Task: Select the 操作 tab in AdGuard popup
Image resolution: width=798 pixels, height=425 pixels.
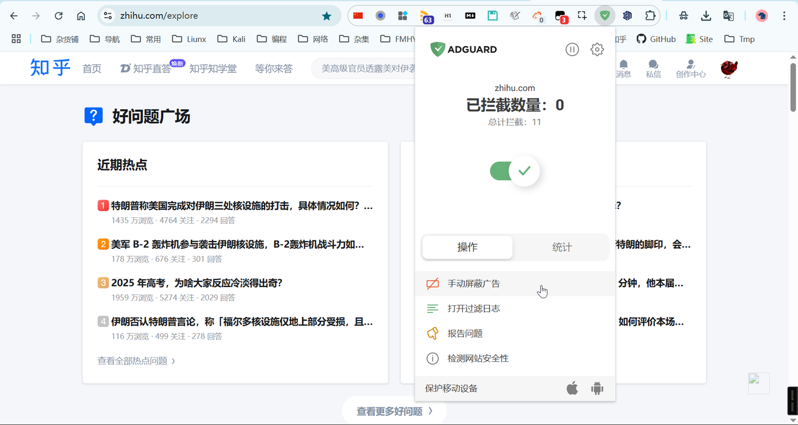Action: (467, 247)
